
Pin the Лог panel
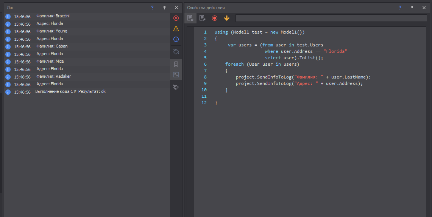[164, 8]
